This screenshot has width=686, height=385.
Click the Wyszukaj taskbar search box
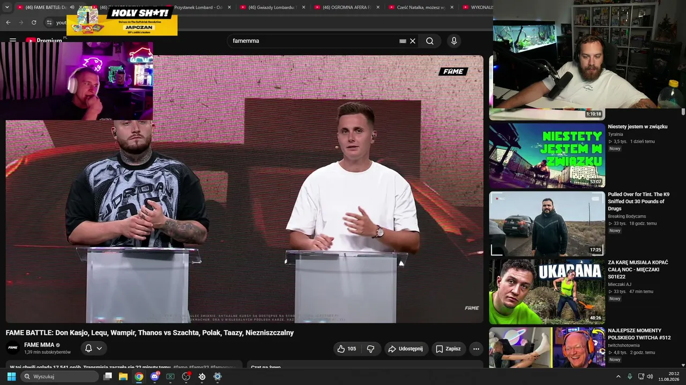click(x=60, y=376)
